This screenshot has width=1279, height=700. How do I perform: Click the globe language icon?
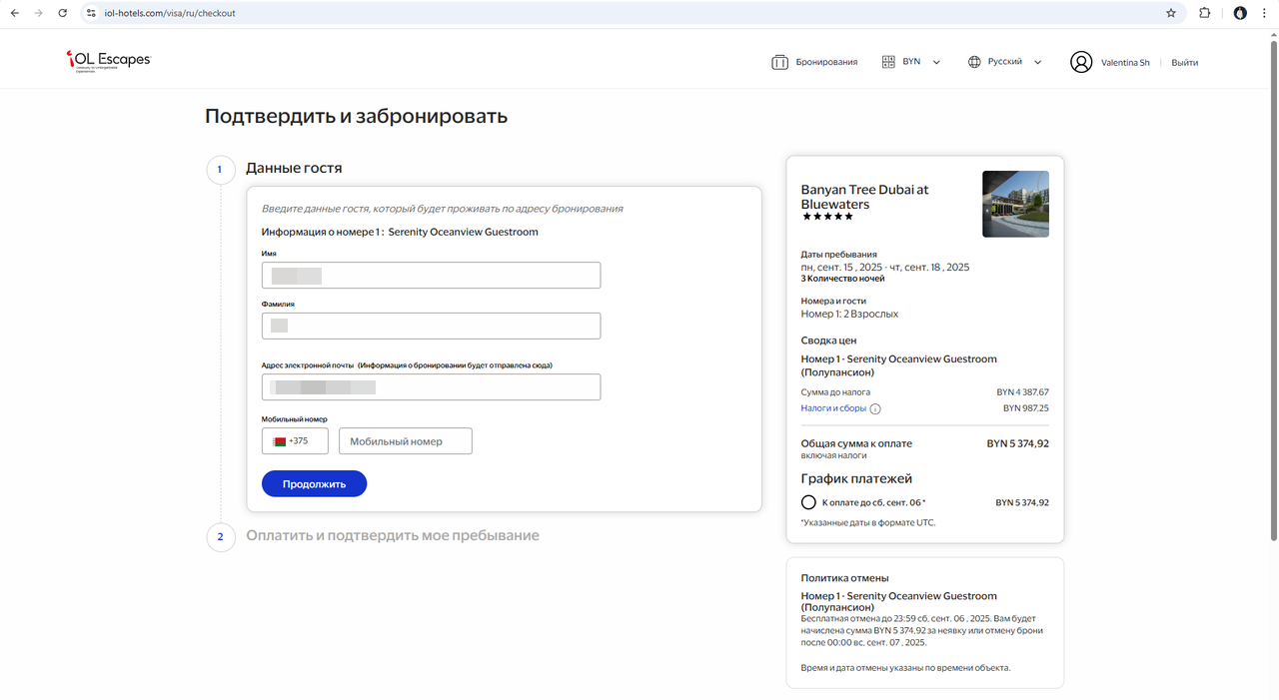974,62
